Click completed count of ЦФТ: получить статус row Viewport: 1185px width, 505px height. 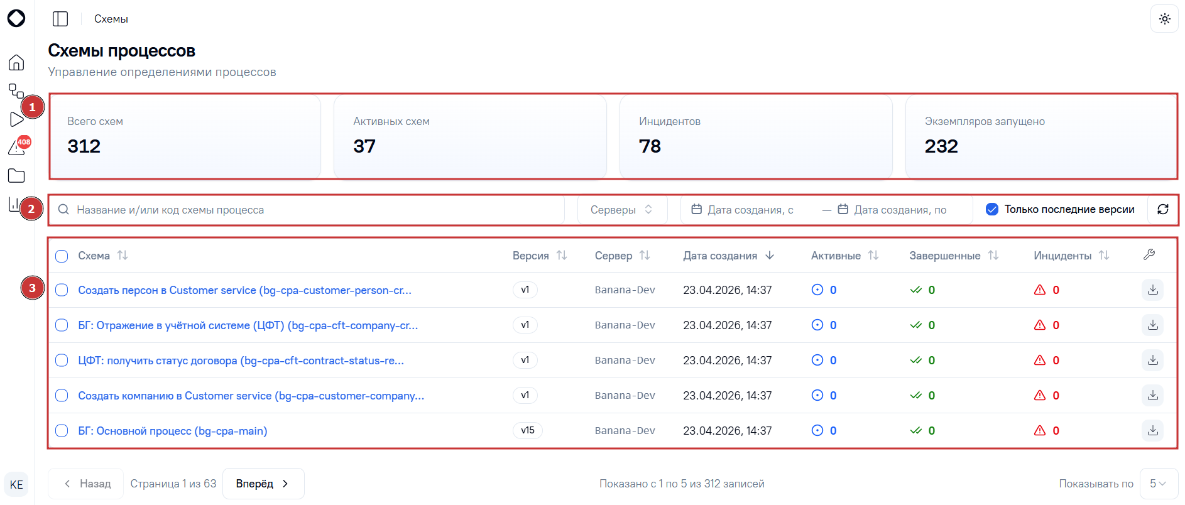pyautogui.click(x=922, y=360)
